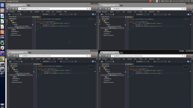The height and width of the screenshot is (108, 193).
Task: Select README.md in the bottom-right explorer
Action: click(107, 79)
